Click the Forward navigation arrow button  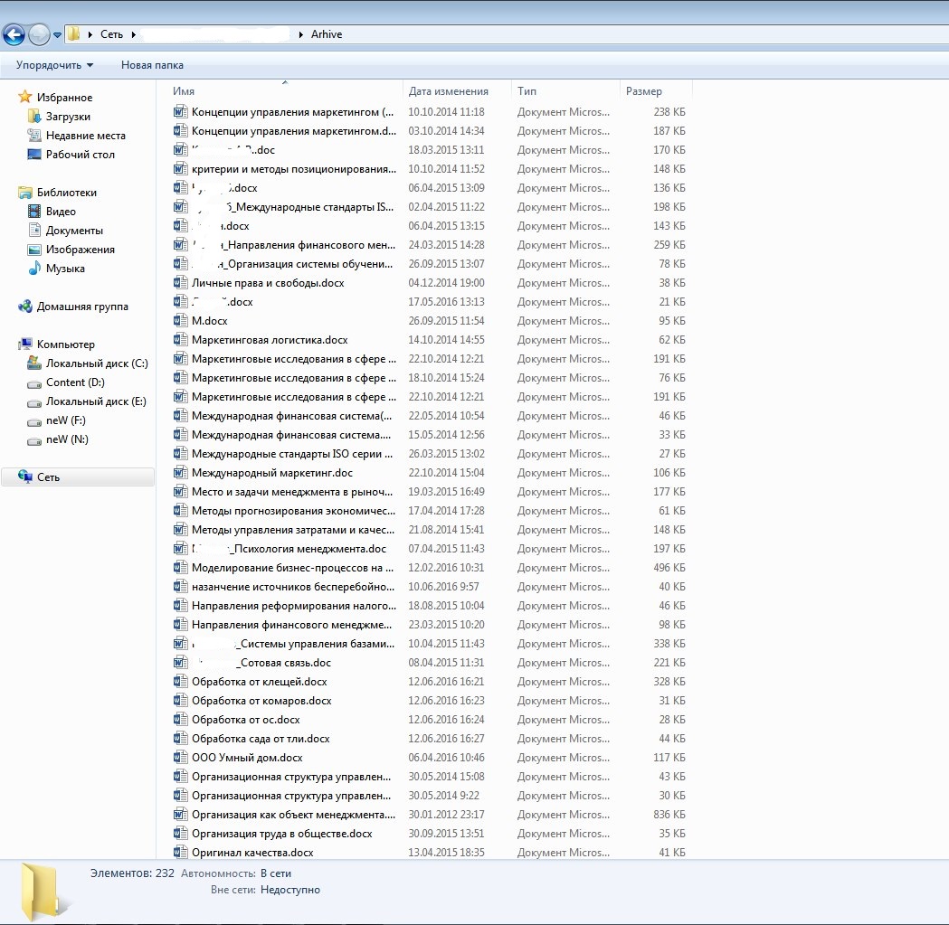(39, 34)
